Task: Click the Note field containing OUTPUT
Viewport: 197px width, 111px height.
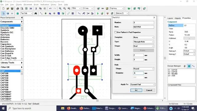Action: click(x=143, y=27)
